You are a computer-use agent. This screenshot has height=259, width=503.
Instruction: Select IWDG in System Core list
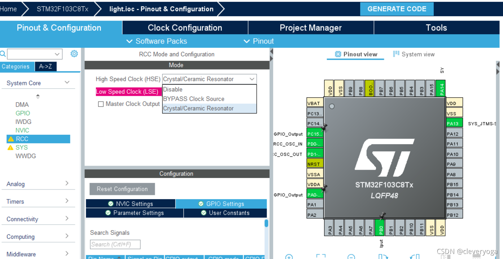click(x=23, y=122)
